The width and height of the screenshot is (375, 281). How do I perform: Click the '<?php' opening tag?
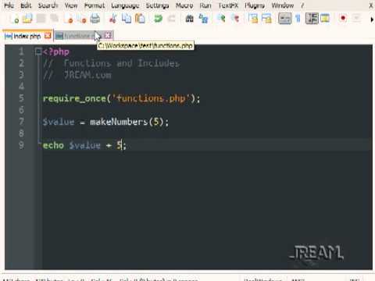[x=56, y=52]
